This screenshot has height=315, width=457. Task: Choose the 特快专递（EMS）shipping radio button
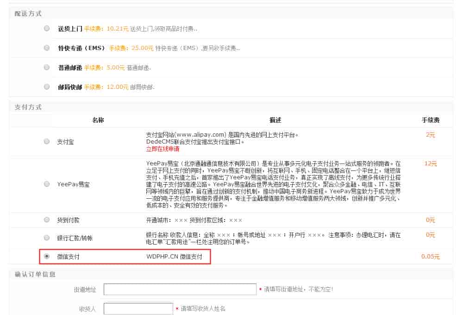click(x=47, y=48)
